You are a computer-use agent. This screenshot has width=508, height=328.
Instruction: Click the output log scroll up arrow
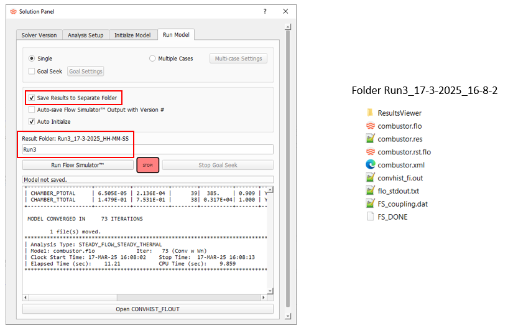click(270, 190)
